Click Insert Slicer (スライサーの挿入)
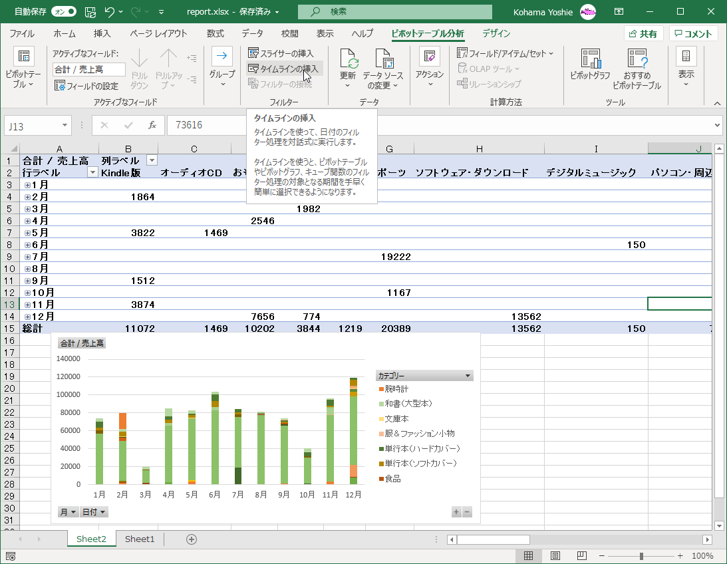This screenshot has height=564, width=727. coord(281,53)
